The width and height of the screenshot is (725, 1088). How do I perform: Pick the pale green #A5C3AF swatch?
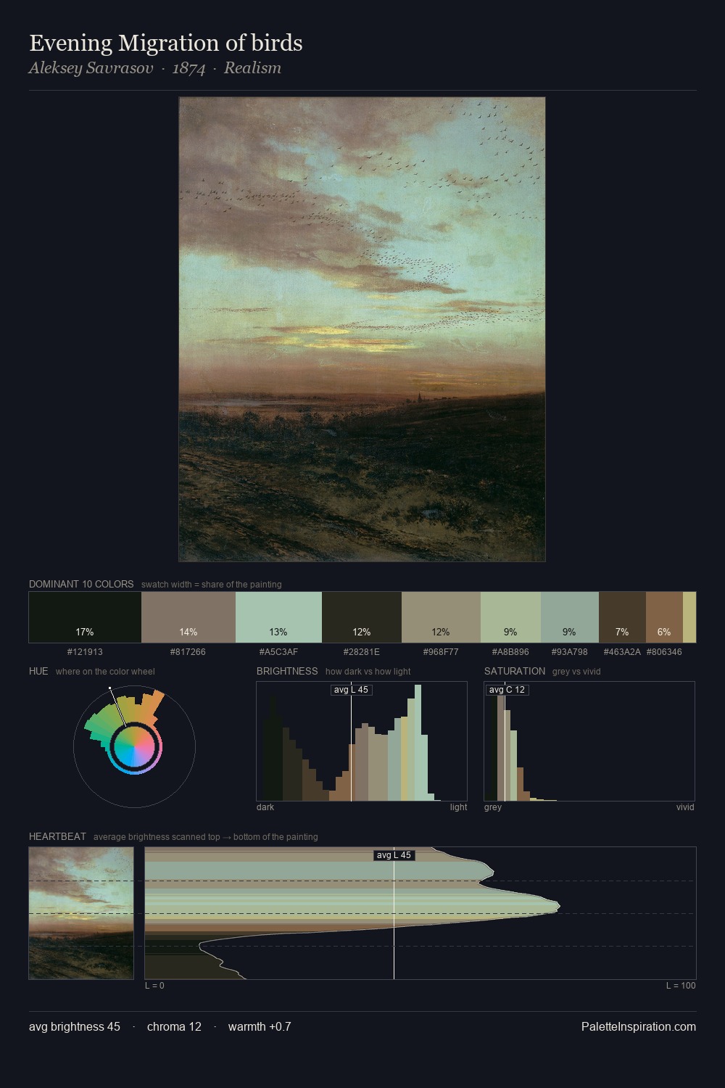(279, 617)
